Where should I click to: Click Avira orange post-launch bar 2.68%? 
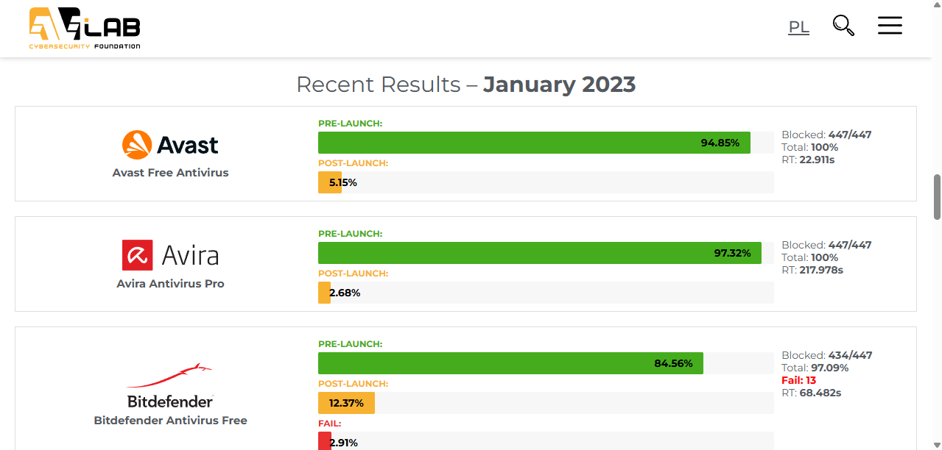pyautogui.click(x=324, y=293)
